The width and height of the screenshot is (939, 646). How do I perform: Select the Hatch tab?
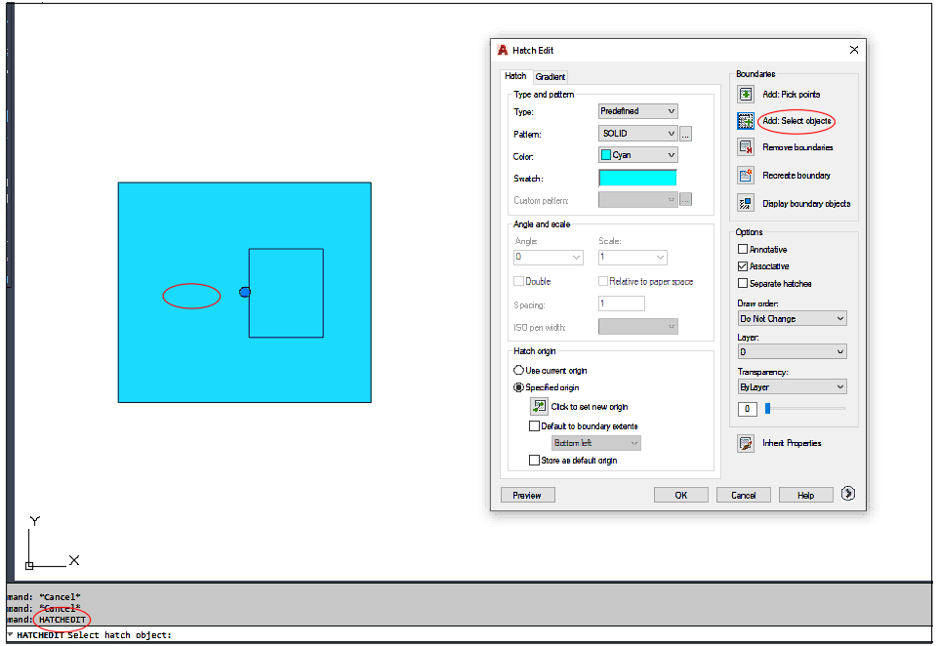tap(515, 76)
